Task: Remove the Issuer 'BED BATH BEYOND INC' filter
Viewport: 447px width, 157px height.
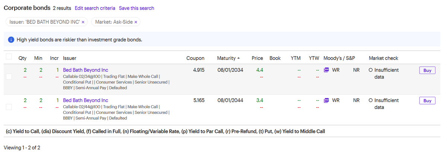Action: (83, 22)
